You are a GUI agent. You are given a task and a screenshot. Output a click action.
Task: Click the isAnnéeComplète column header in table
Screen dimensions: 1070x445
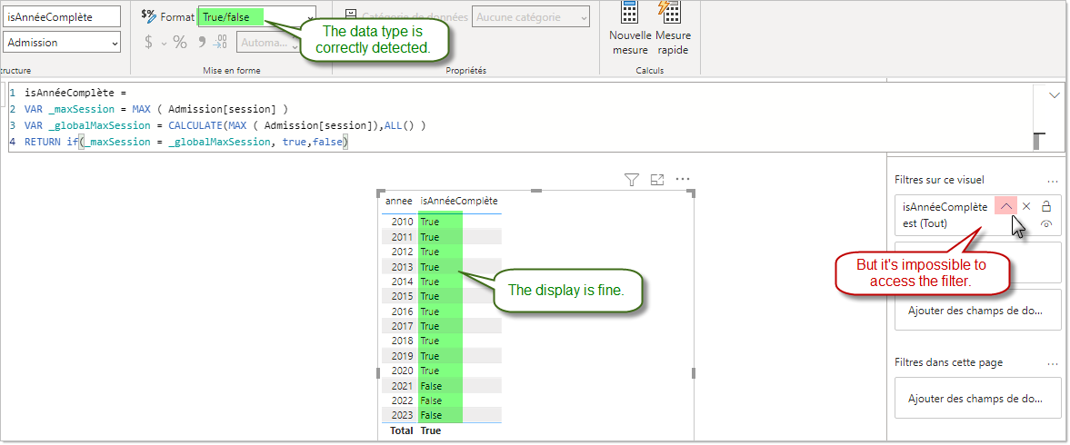click(x=458, y=201)
